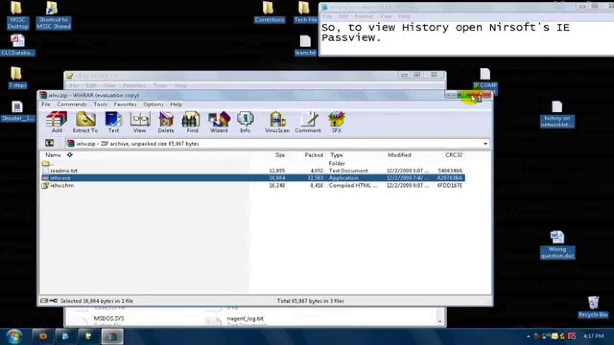This screenshot has height=345, width=614.
Task: Select the CLCDatabase desktop icon
Action: (x=18, y=46)
